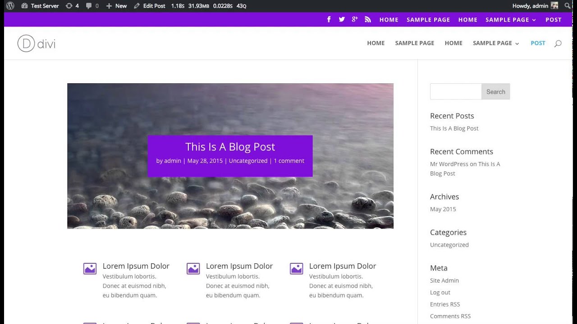Click Comments RSS link
This screenshot has width=577, height=324.
[450, 316]
